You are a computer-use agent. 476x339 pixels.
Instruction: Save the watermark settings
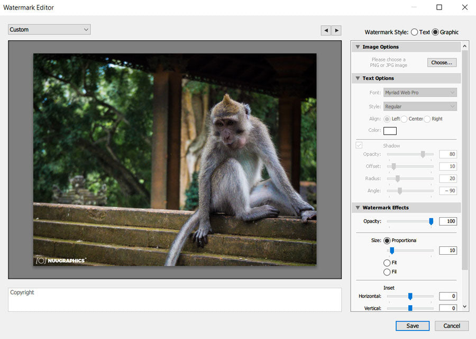click(412, 326)
